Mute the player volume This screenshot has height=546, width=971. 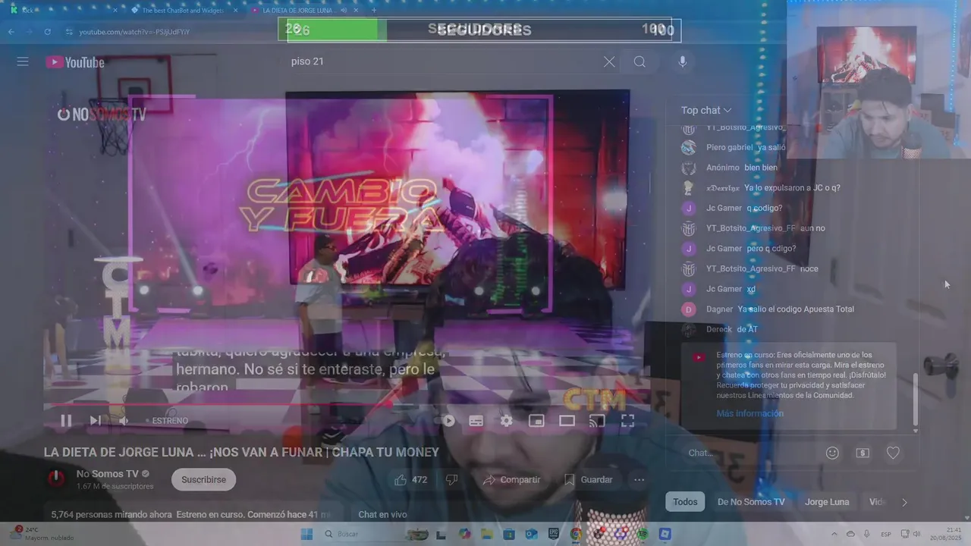point(123,420)
